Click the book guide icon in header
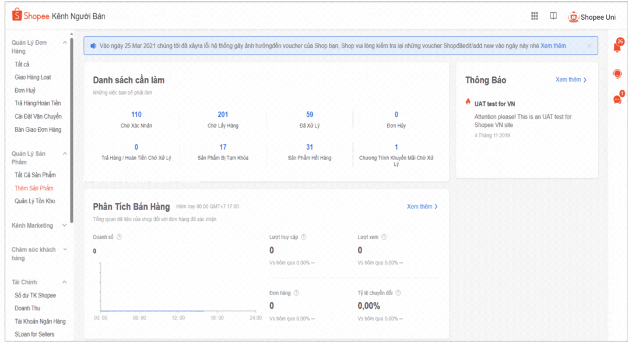This screenshot has height=343, width=628. [553, 16]
